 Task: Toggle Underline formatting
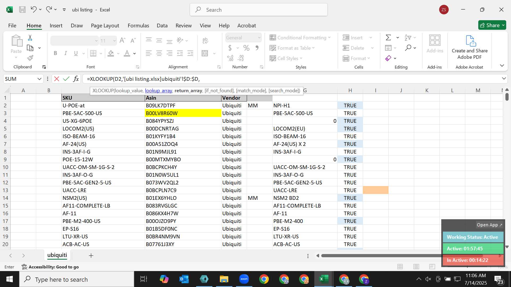coord(76,53)
